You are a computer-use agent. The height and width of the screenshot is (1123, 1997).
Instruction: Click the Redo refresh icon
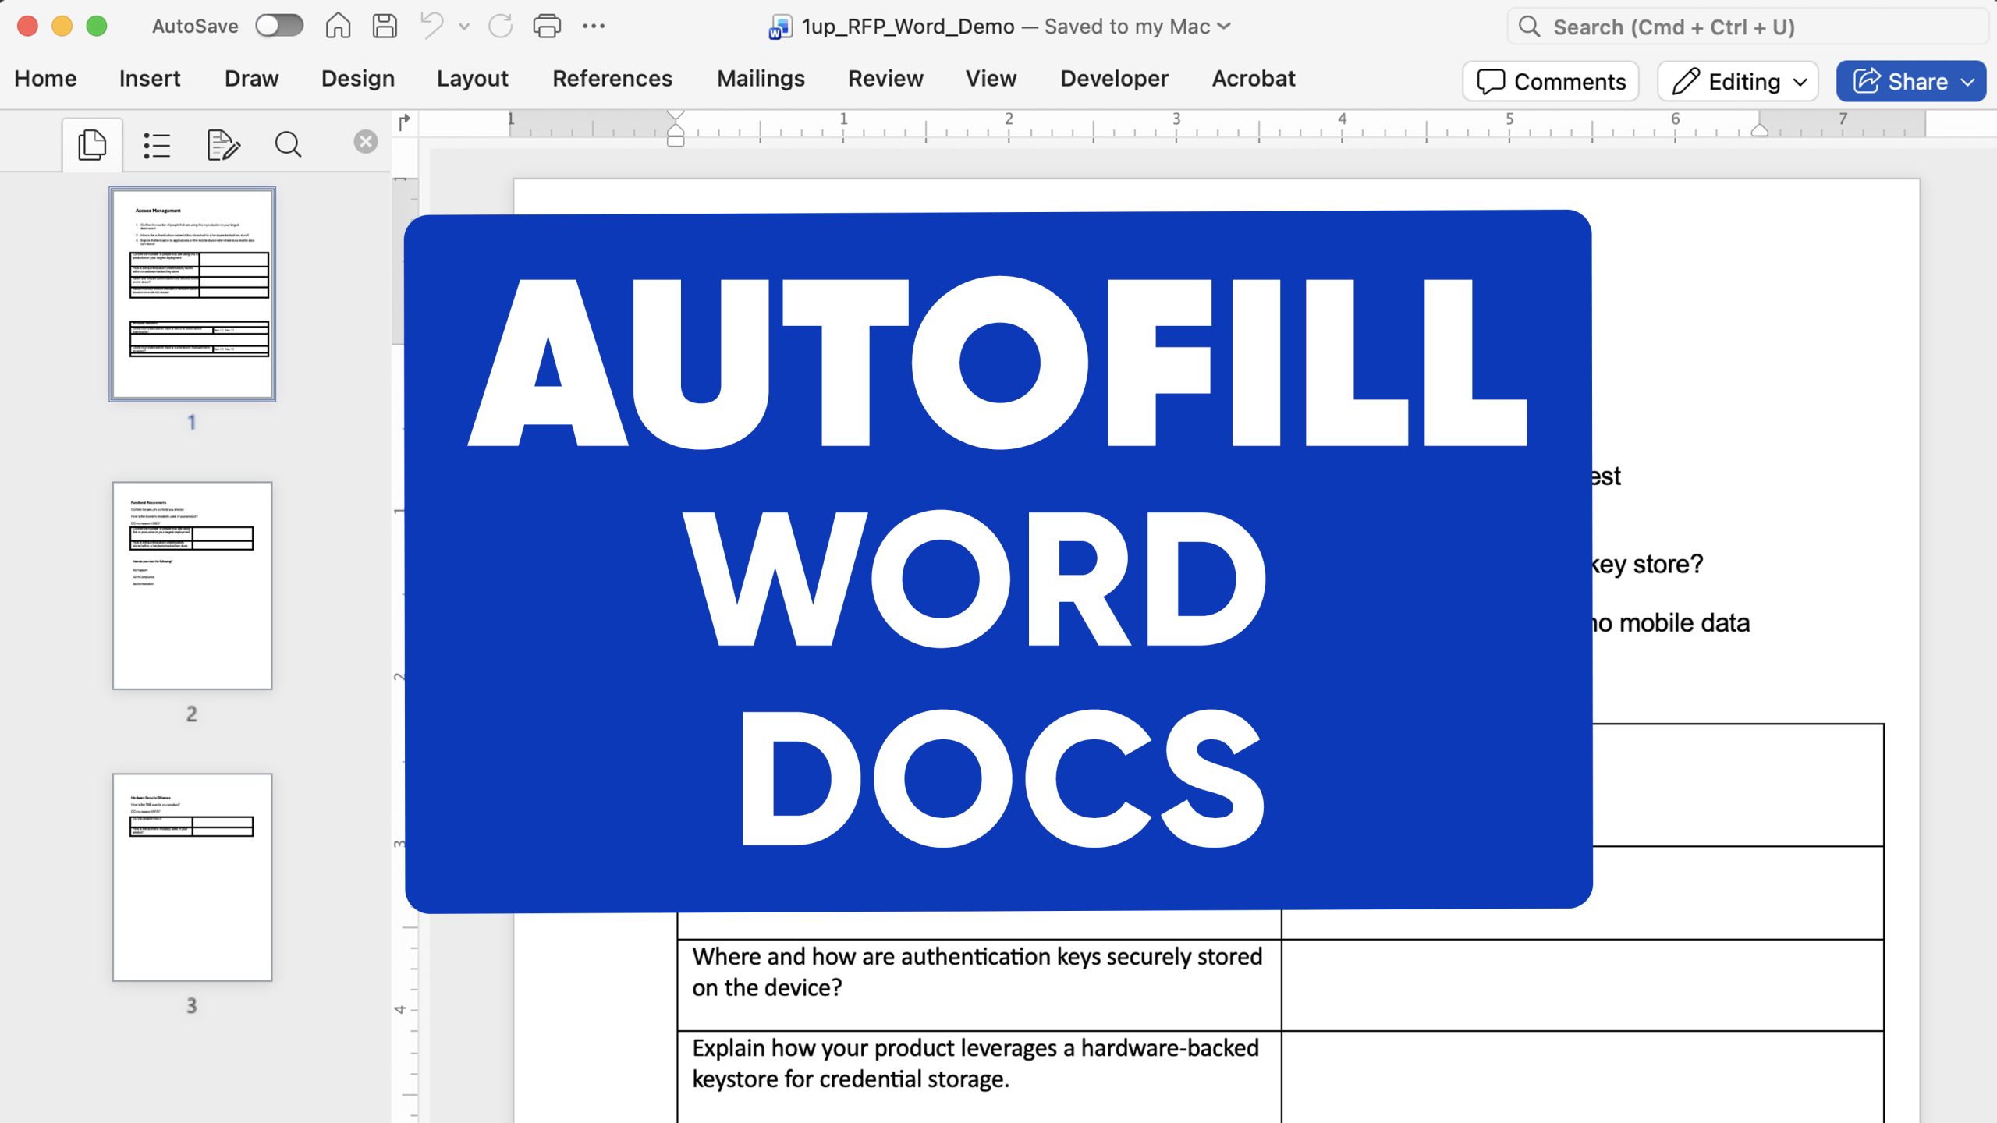500,25
